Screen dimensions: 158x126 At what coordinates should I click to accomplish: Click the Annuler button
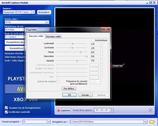pos(85,95)
